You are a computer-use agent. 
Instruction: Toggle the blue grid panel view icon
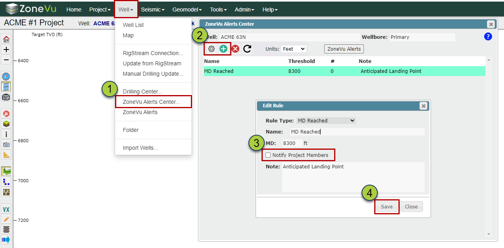click(x=6, y=87)
